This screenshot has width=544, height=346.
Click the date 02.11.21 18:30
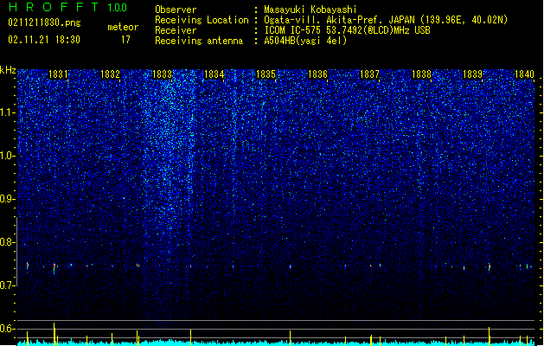[44, 40]
